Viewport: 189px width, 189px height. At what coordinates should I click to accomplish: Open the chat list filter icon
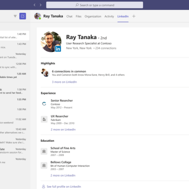click(15, 16)
